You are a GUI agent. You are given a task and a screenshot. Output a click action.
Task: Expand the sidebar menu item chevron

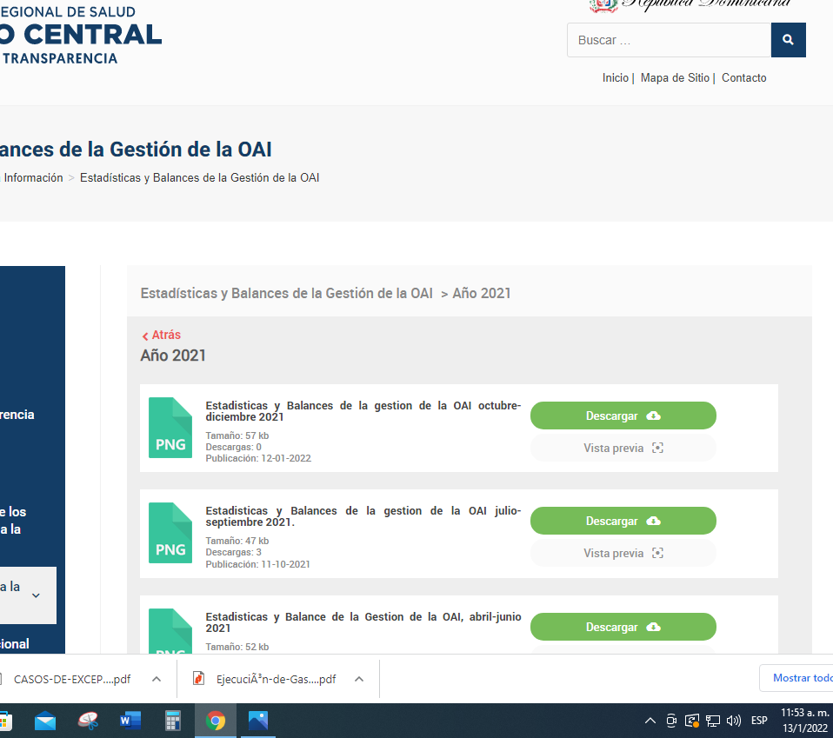pyautogui.click(x=36, y=595)
